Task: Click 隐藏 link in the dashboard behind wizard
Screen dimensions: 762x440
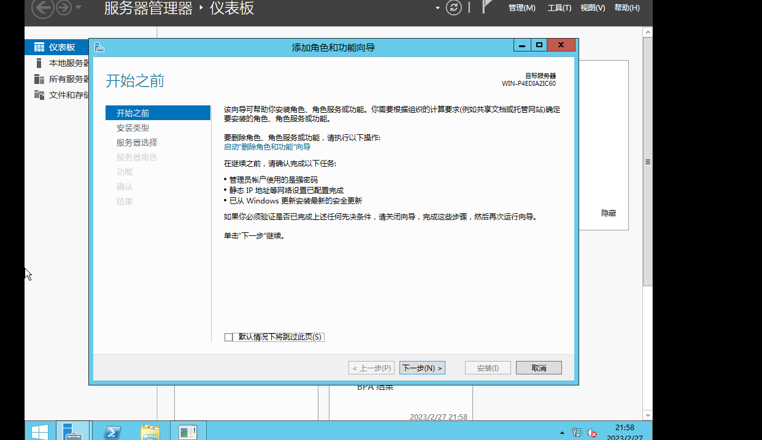Action: pyautogui.click(x=609, y=213)
